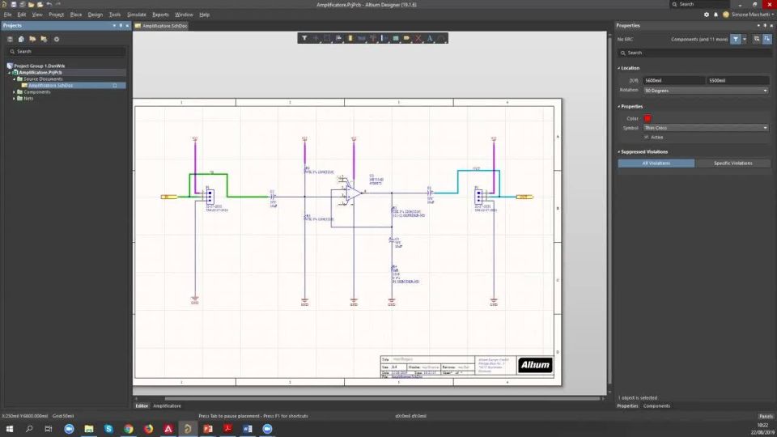Click the Specific Violations button
Screen dimensions: 777x437
(733, 163)
